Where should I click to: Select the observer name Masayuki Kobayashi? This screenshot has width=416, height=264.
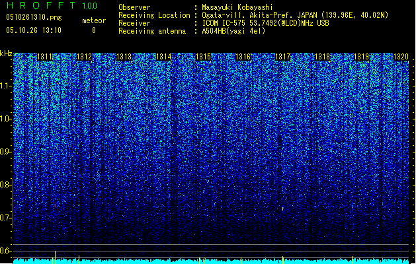(x=237, y=7)
